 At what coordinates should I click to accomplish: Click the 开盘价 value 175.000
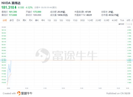tap(37, 12)
